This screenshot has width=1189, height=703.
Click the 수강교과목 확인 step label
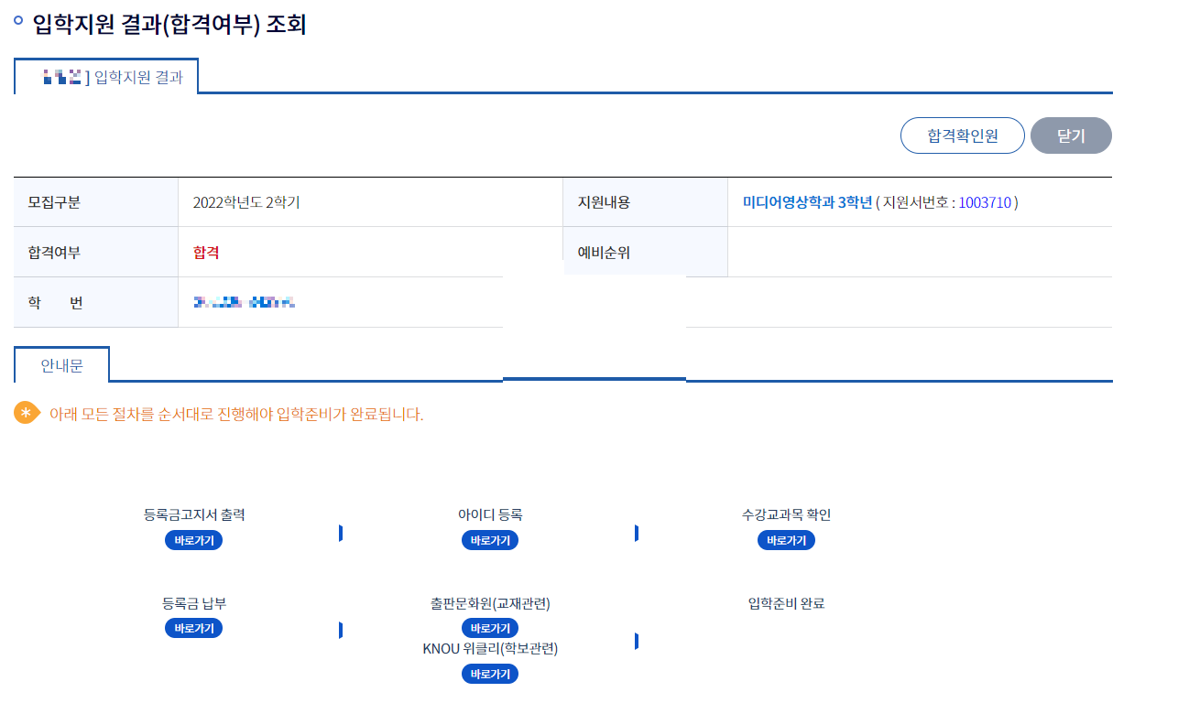[x=786, y=514]
